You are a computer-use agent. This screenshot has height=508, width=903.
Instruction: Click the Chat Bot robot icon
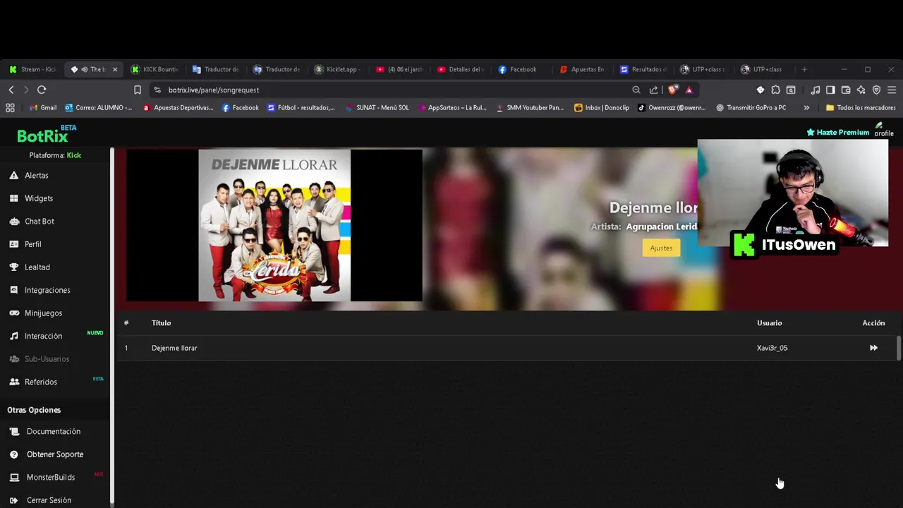tap(13, 222)
